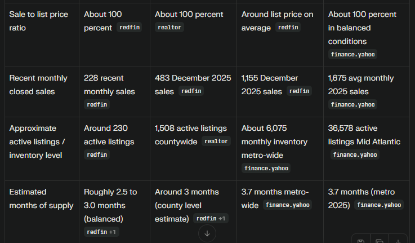Viewport: 415px width, 243px height.
Task: Open redfin source after 'Around list price on average'
Action: coord(288,27)
